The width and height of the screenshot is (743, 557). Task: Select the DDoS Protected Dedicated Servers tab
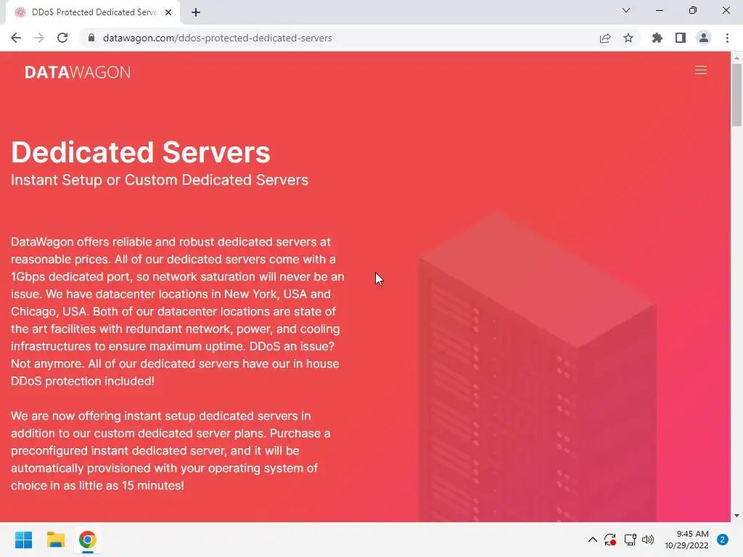tap(94, 12)
